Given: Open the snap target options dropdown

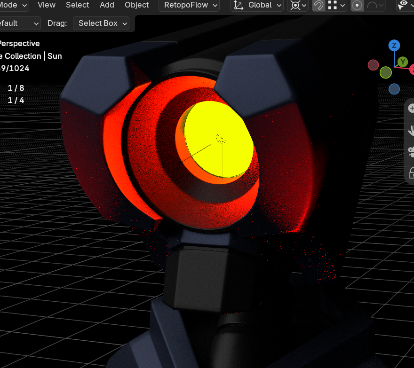Looking at the screenshot, I should click(x=336, y=5).
